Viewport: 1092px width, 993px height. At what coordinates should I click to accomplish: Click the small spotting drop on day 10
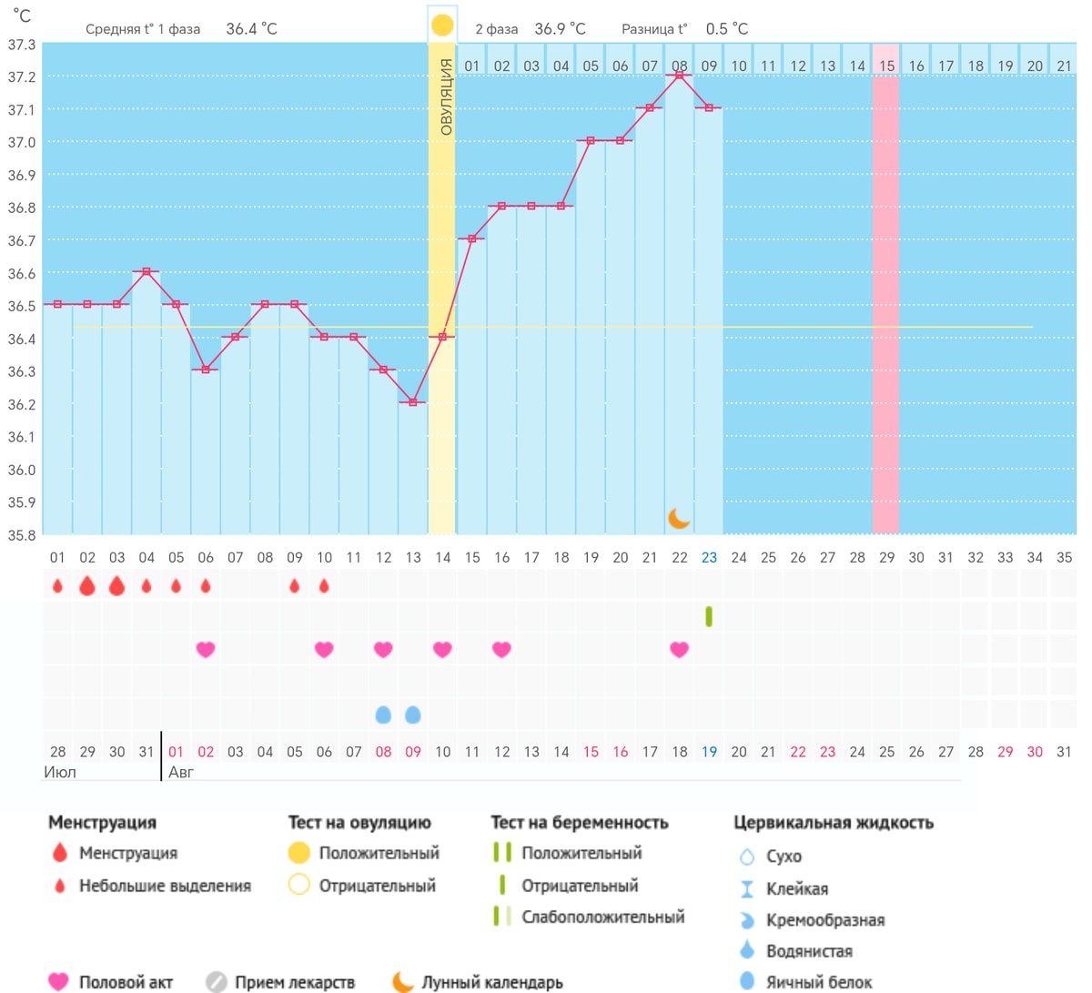[x=324, y=586]
